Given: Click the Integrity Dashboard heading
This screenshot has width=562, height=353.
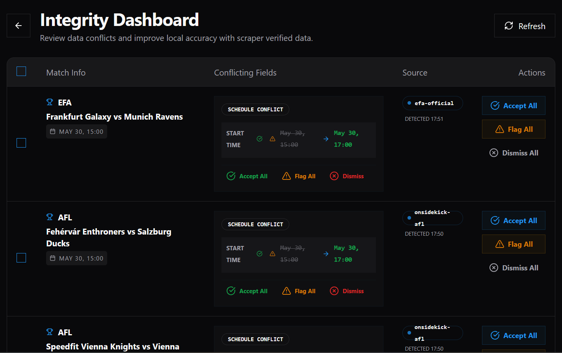Looking at the screenshot, I should [119, 20].
